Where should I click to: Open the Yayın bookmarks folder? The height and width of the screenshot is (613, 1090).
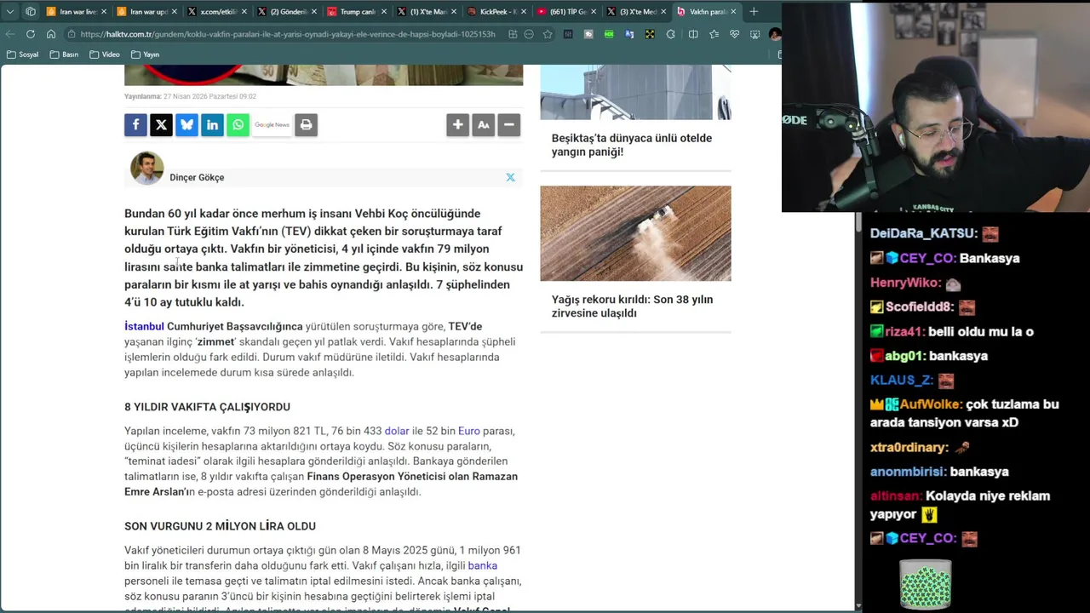click(x=145, y=54)
